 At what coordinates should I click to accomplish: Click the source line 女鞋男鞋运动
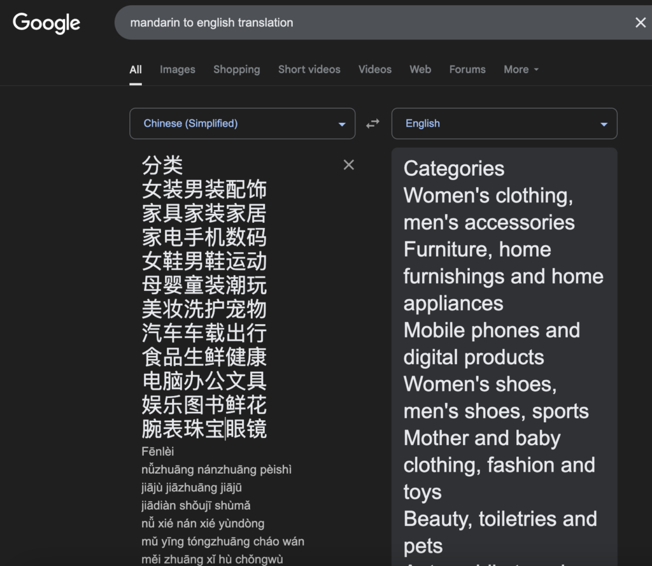204,261
